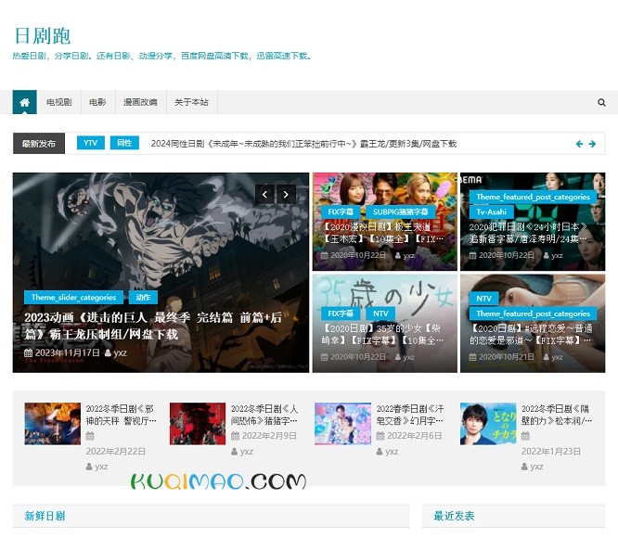The height and width of the screenshot is (538, 618).
Task: Click NTV tag on 35岁的少女 card
Action: 380,314
